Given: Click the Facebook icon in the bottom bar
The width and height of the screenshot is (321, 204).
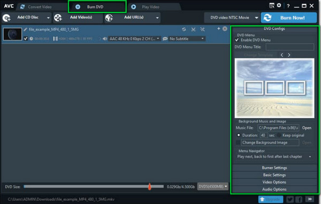Looking at the screenshot, I should (x=299, y=199).
